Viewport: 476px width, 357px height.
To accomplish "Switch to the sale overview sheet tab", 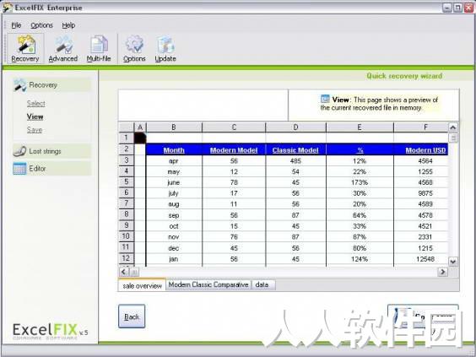I will [142, 285].
